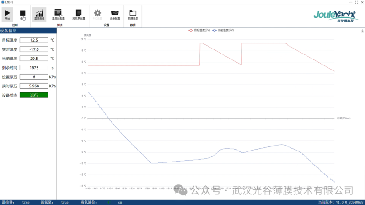Select the set pump pressure field showing 6
Image resolution: width=365 pixels, height=205 pixels.
tap(34, 77)
